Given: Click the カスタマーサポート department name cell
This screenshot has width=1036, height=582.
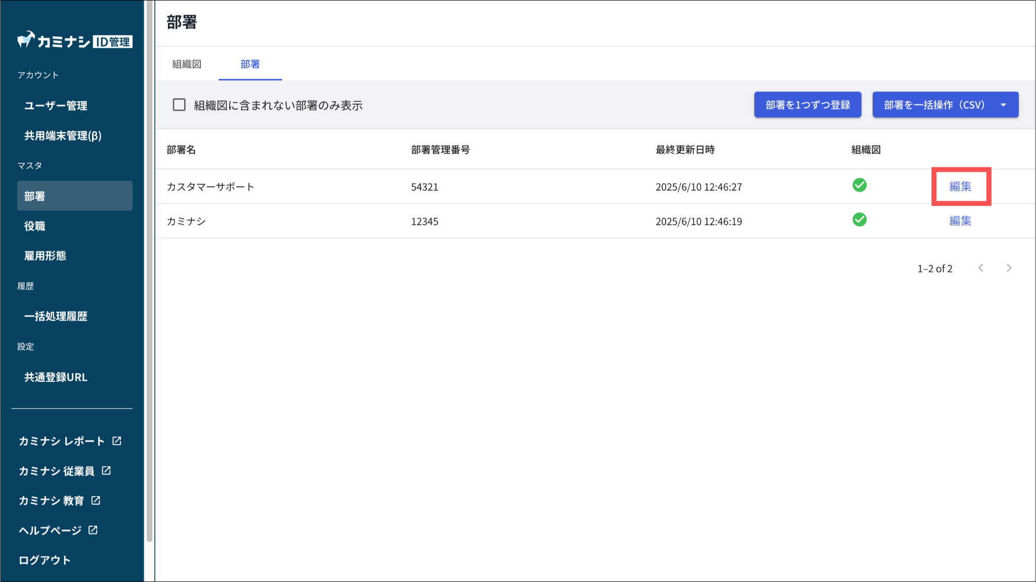Looking at the screenshot, I should click(x=210, y=187).
